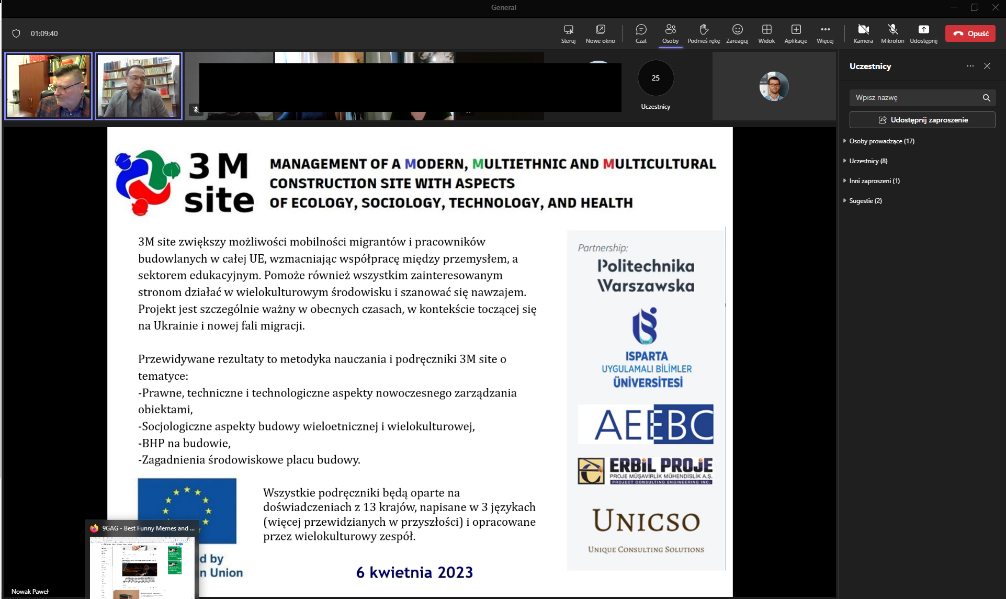Unmute with the Mikrofon toggle
1006x599 pixels.
[x=892, y=33]
